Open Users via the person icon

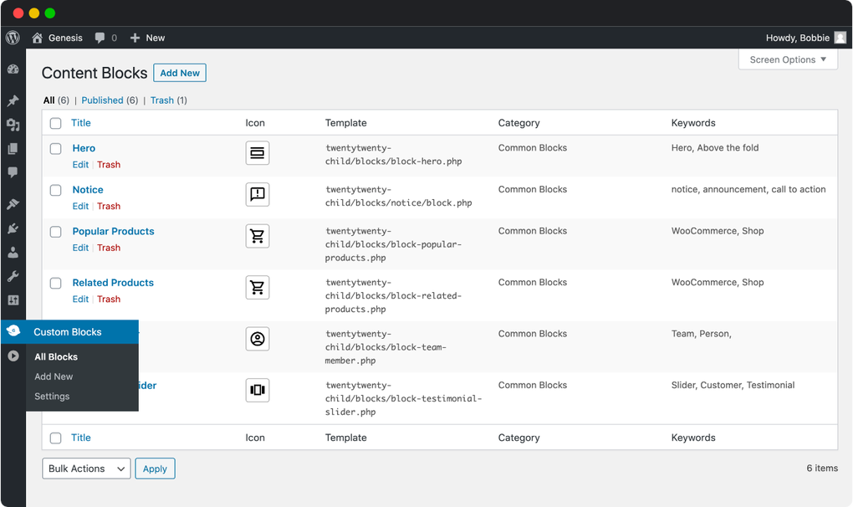(13, 253)
